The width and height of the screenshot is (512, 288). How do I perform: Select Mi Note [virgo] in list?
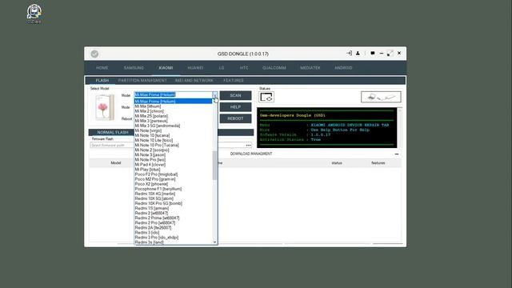pos(173,130)
